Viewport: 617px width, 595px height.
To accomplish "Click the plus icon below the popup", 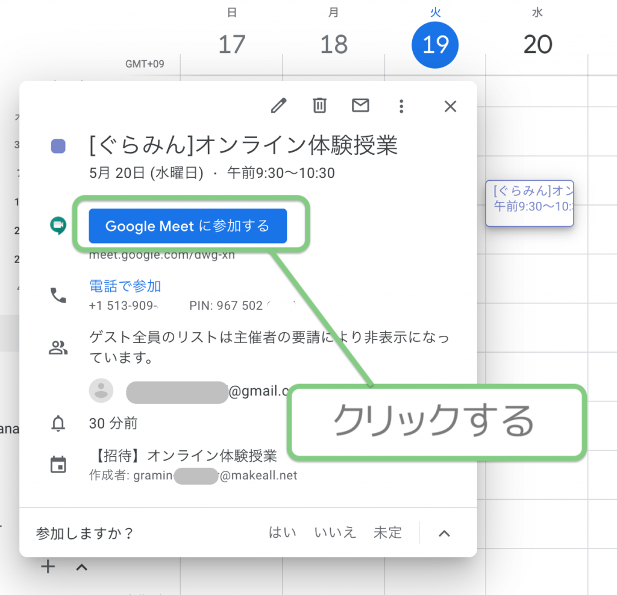I will (x=48, y=567).
